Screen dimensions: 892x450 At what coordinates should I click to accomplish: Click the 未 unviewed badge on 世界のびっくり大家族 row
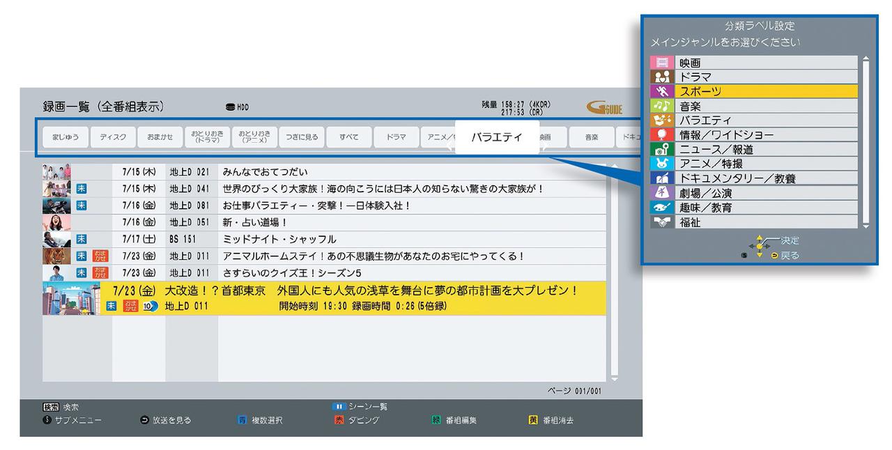click(82, 189)
